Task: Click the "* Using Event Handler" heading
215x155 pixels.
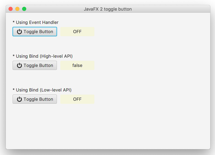Action: pyautogui.click(x=35, y=23)
